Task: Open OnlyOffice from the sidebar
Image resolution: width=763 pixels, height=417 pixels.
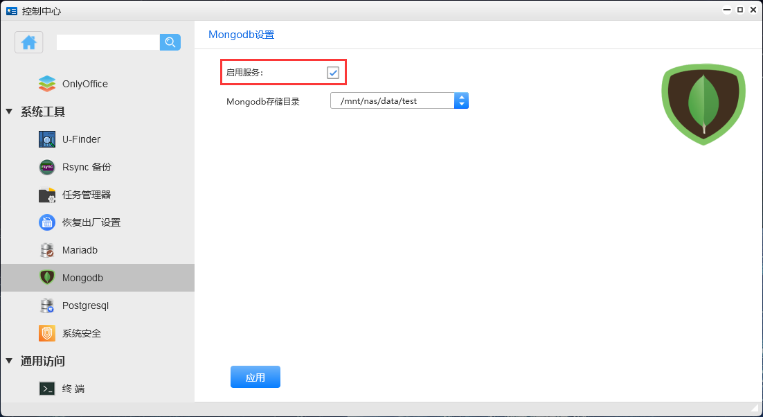Action: point(84,84)
